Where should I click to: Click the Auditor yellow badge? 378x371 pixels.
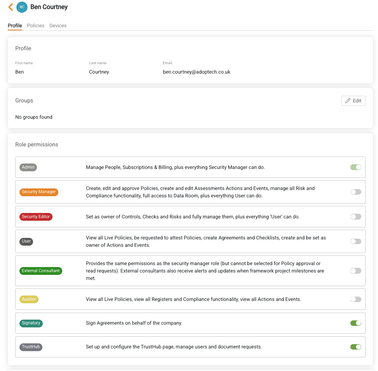29,299
